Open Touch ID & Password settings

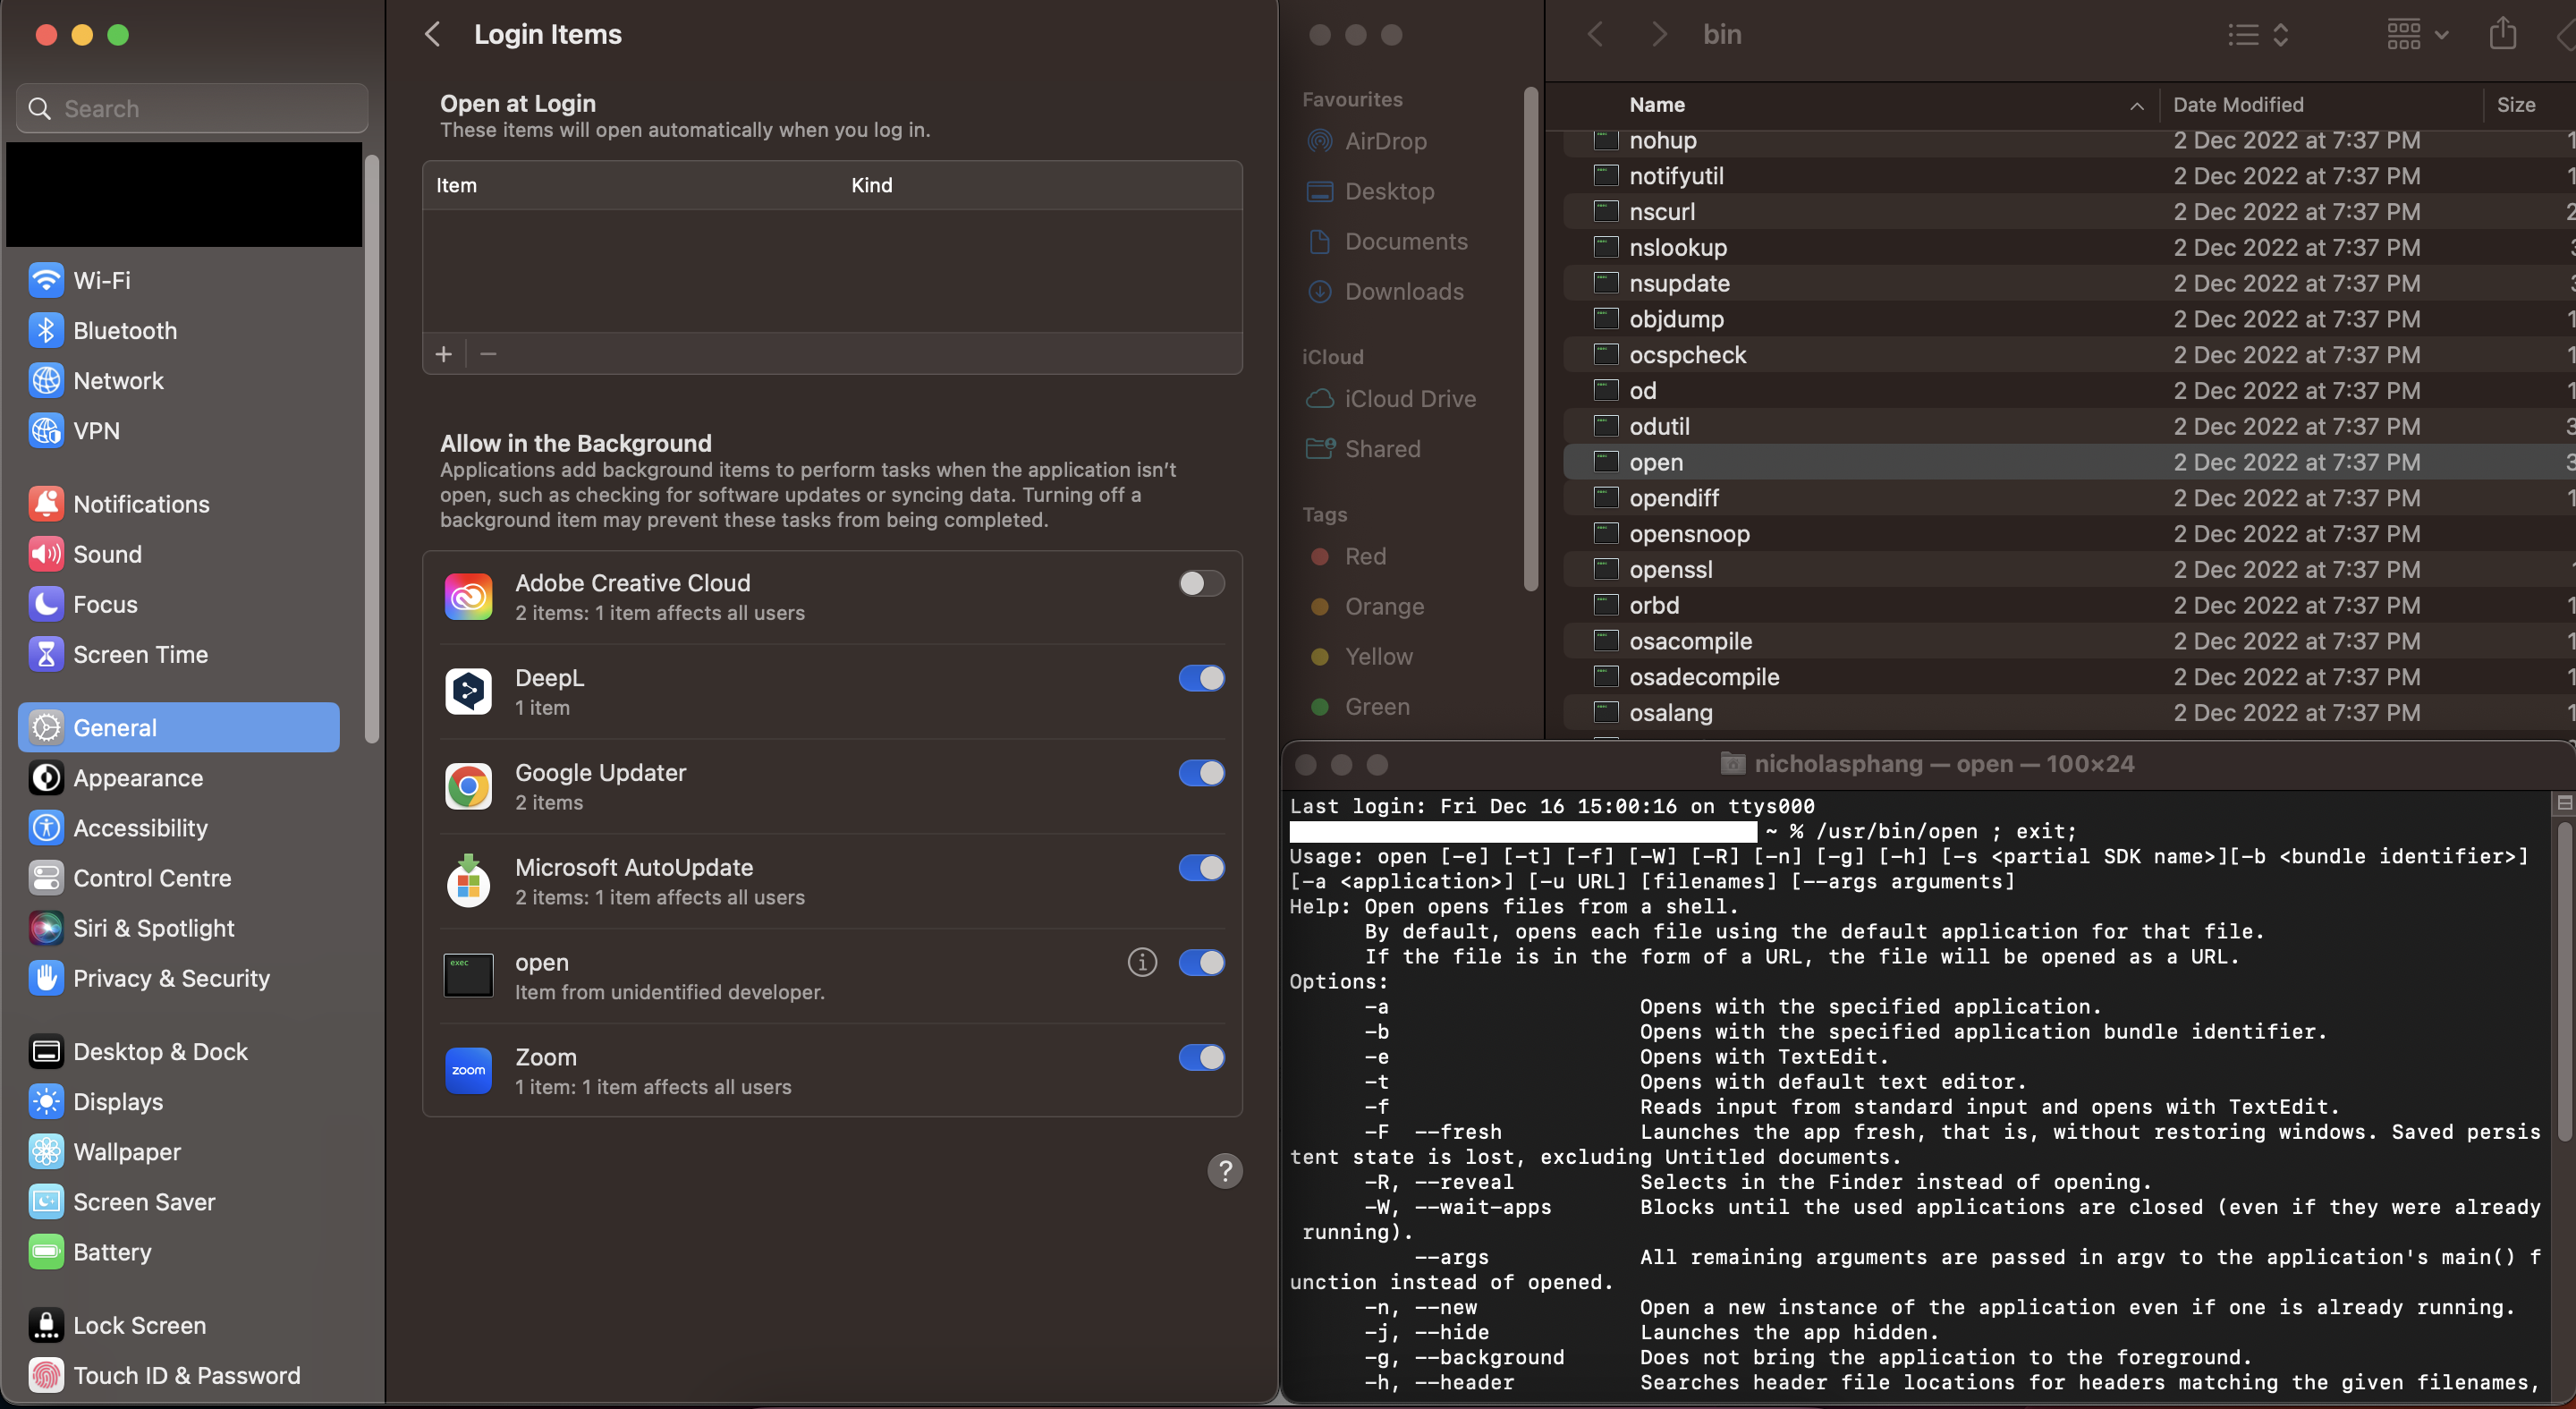pyautogui.click(x=186, y=1375)
